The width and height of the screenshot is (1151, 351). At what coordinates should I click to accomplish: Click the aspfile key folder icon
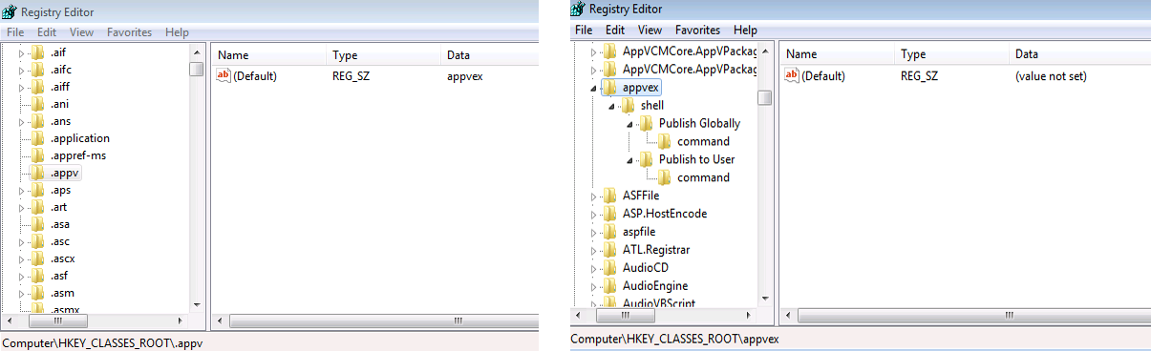coord(609,232)
